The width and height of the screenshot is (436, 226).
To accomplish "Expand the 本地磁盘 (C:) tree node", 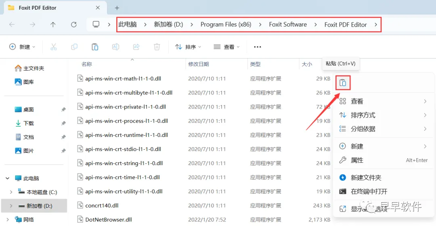I will [11, 192].
